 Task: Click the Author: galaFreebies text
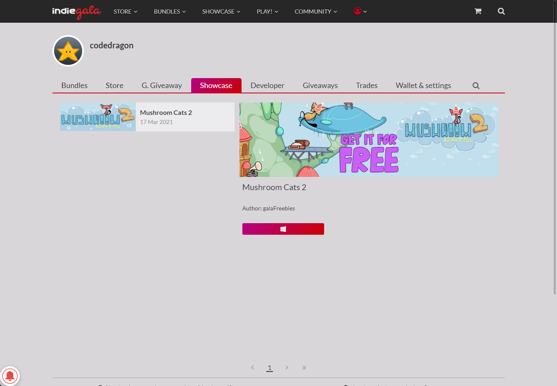[x=268, y=208]
